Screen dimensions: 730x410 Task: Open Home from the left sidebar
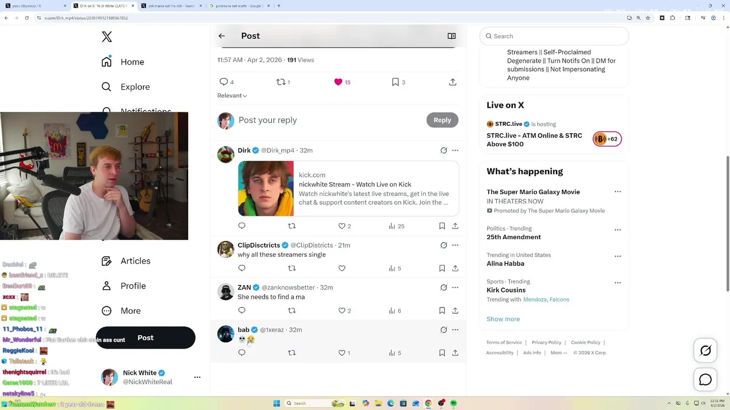(123, 61)
